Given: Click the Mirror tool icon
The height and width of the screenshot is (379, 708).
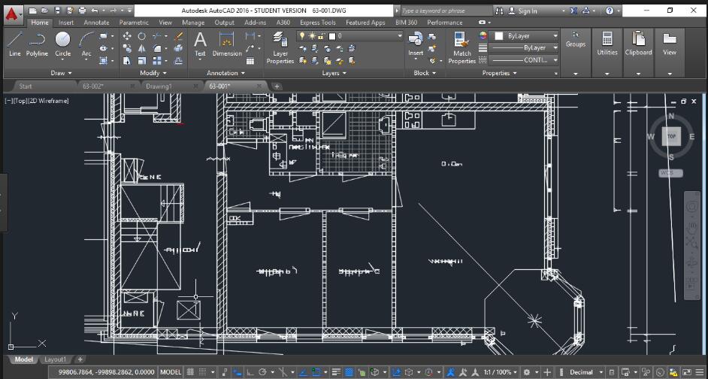Looking at the screenshot, I should [142, 48].
